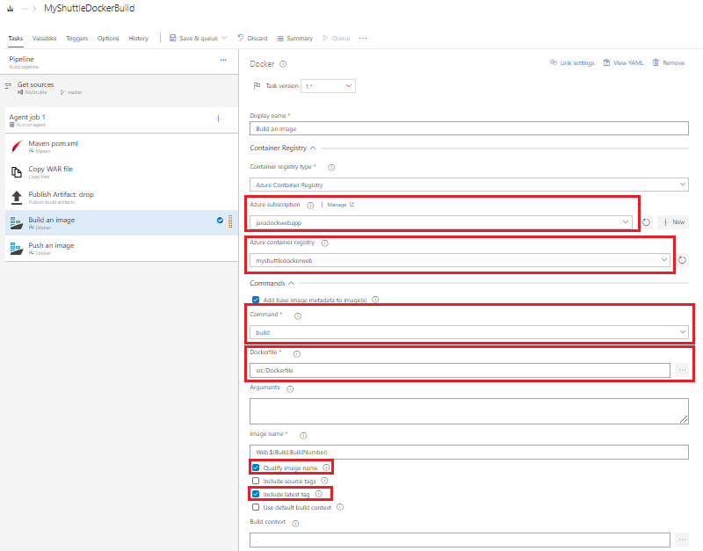Click the Queue button
Screen dimensions: 703x551
pyautogui.click(x=337, y=38)
